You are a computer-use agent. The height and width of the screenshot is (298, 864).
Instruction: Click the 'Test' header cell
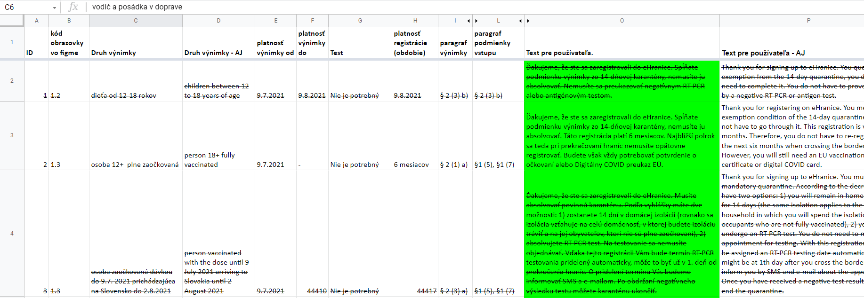click(x=360, y=43)
